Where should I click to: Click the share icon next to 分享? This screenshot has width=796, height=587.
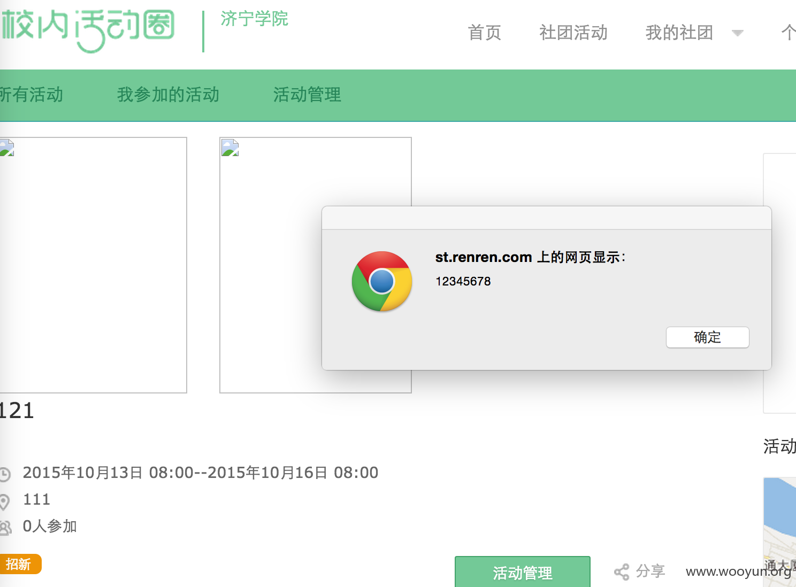tap(621, 572)
